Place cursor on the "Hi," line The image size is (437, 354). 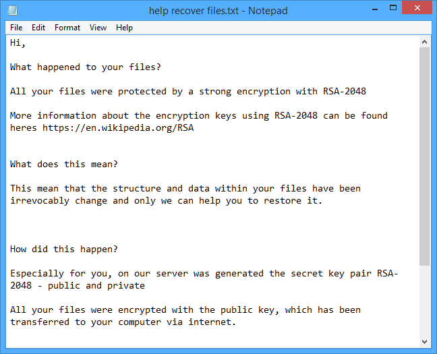pos(18,42)
